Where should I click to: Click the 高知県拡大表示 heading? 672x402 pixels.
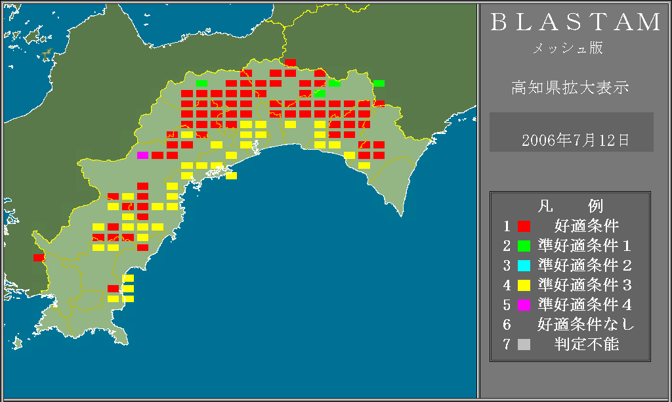pyautogui.click(x=570, y=87)
